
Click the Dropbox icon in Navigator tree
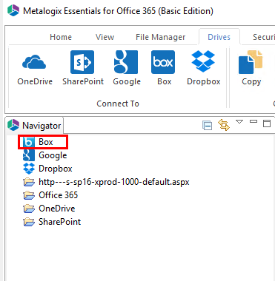point(29,169)
